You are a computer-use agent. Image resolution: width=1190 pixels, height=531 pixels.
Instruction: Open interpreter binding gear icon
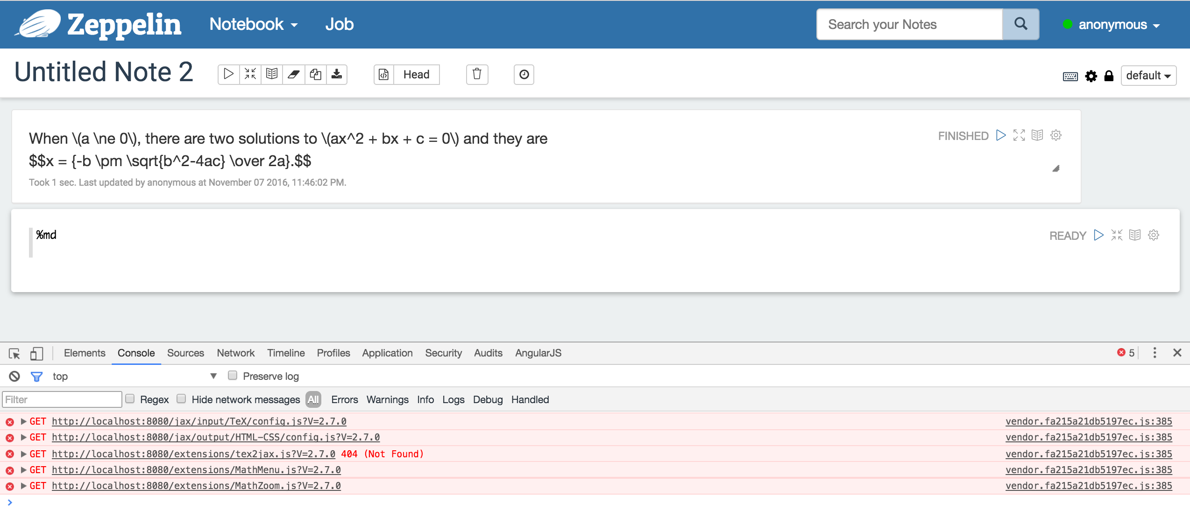tap(1091, 76)
